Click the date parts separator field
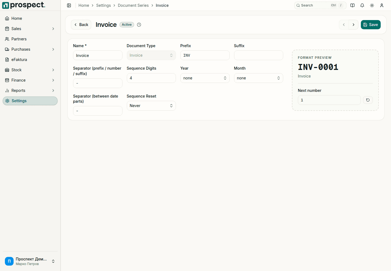Screen dimensions: 391x271 coord(98,111)
